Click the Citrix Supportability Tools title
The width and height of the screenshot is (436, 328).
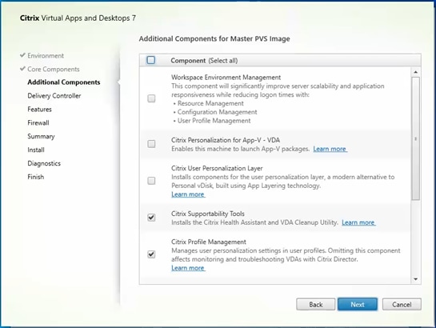click(208, 214)
